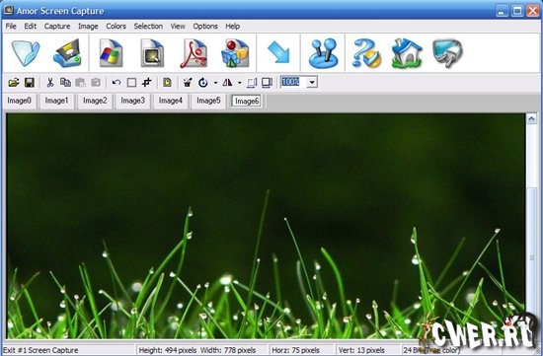Image resolution: width=543 pixels, height=356 pixels.
Task: Switch to the Image3 tab
Action: click(132, 101)
